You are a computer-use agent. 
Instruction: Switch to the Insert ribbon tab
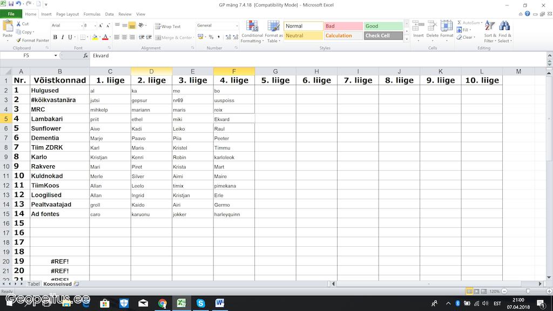click(x=46, y=14)
